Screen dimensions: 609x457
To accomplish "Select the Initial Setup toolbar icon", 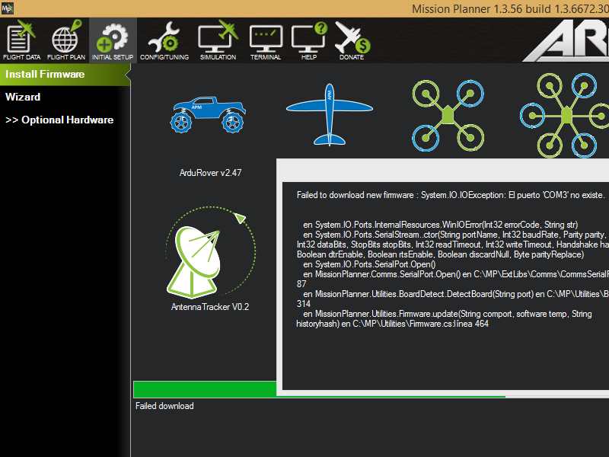I will click(x=113, y=40).
